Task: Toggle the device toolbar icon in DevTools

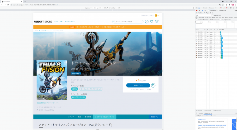Action: (199, 8)
